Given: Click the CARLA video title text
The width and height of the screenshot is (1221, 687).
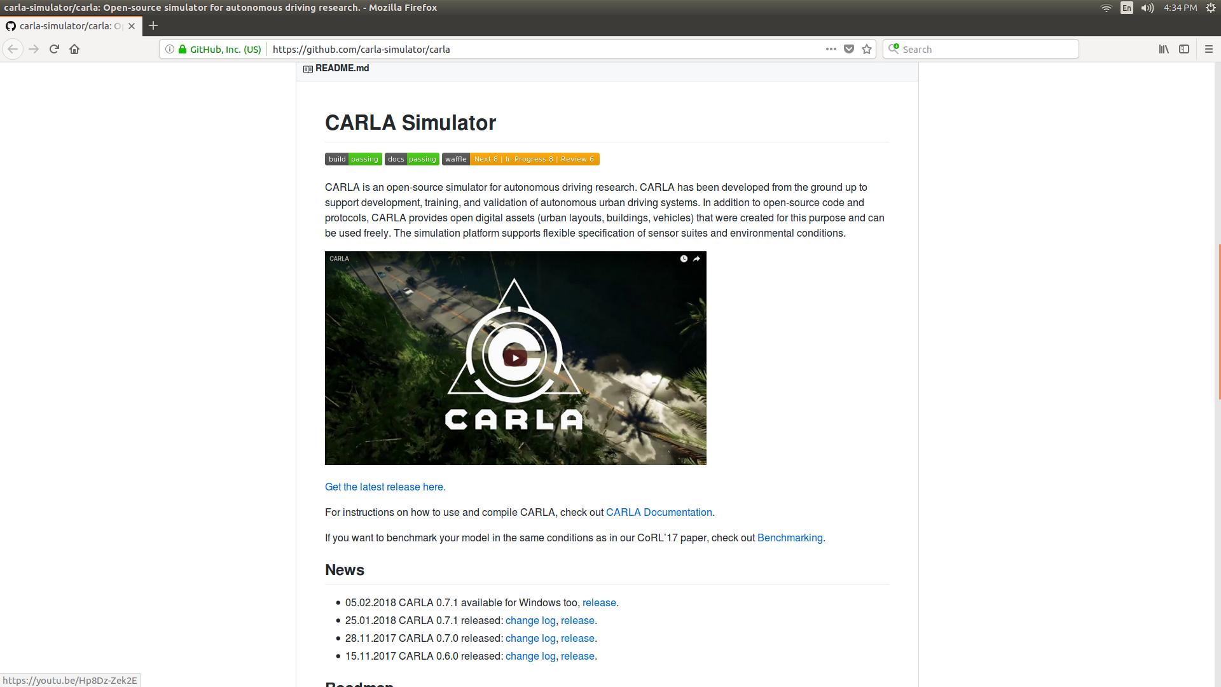Looking at the screenshot, I should pyautogui.click(x=339, y=259).
